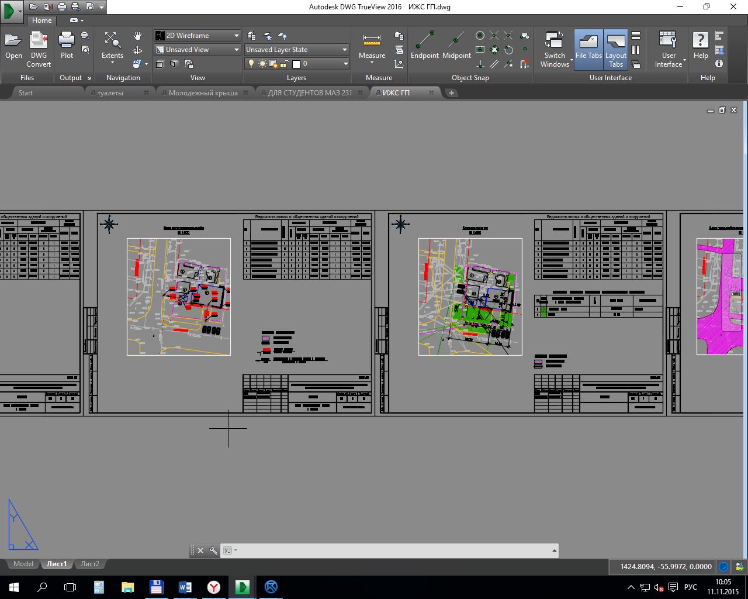Toggle Center object snap circle icon

coord(480,36)
